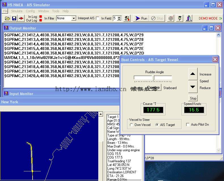Click the target bullseye toolbar icon
The height and width of the screenshot is (181, 224).
170,18
